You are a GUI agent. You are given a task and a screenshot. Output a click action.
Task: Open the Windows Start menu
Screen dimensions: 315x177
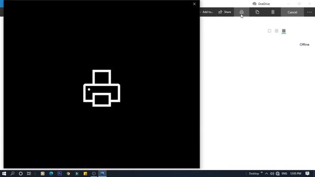click(x=4, y=174)
